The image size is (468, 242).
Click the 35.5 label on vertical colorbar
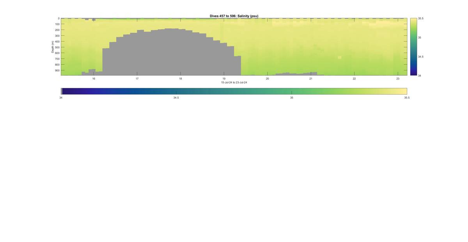[421, 18]
